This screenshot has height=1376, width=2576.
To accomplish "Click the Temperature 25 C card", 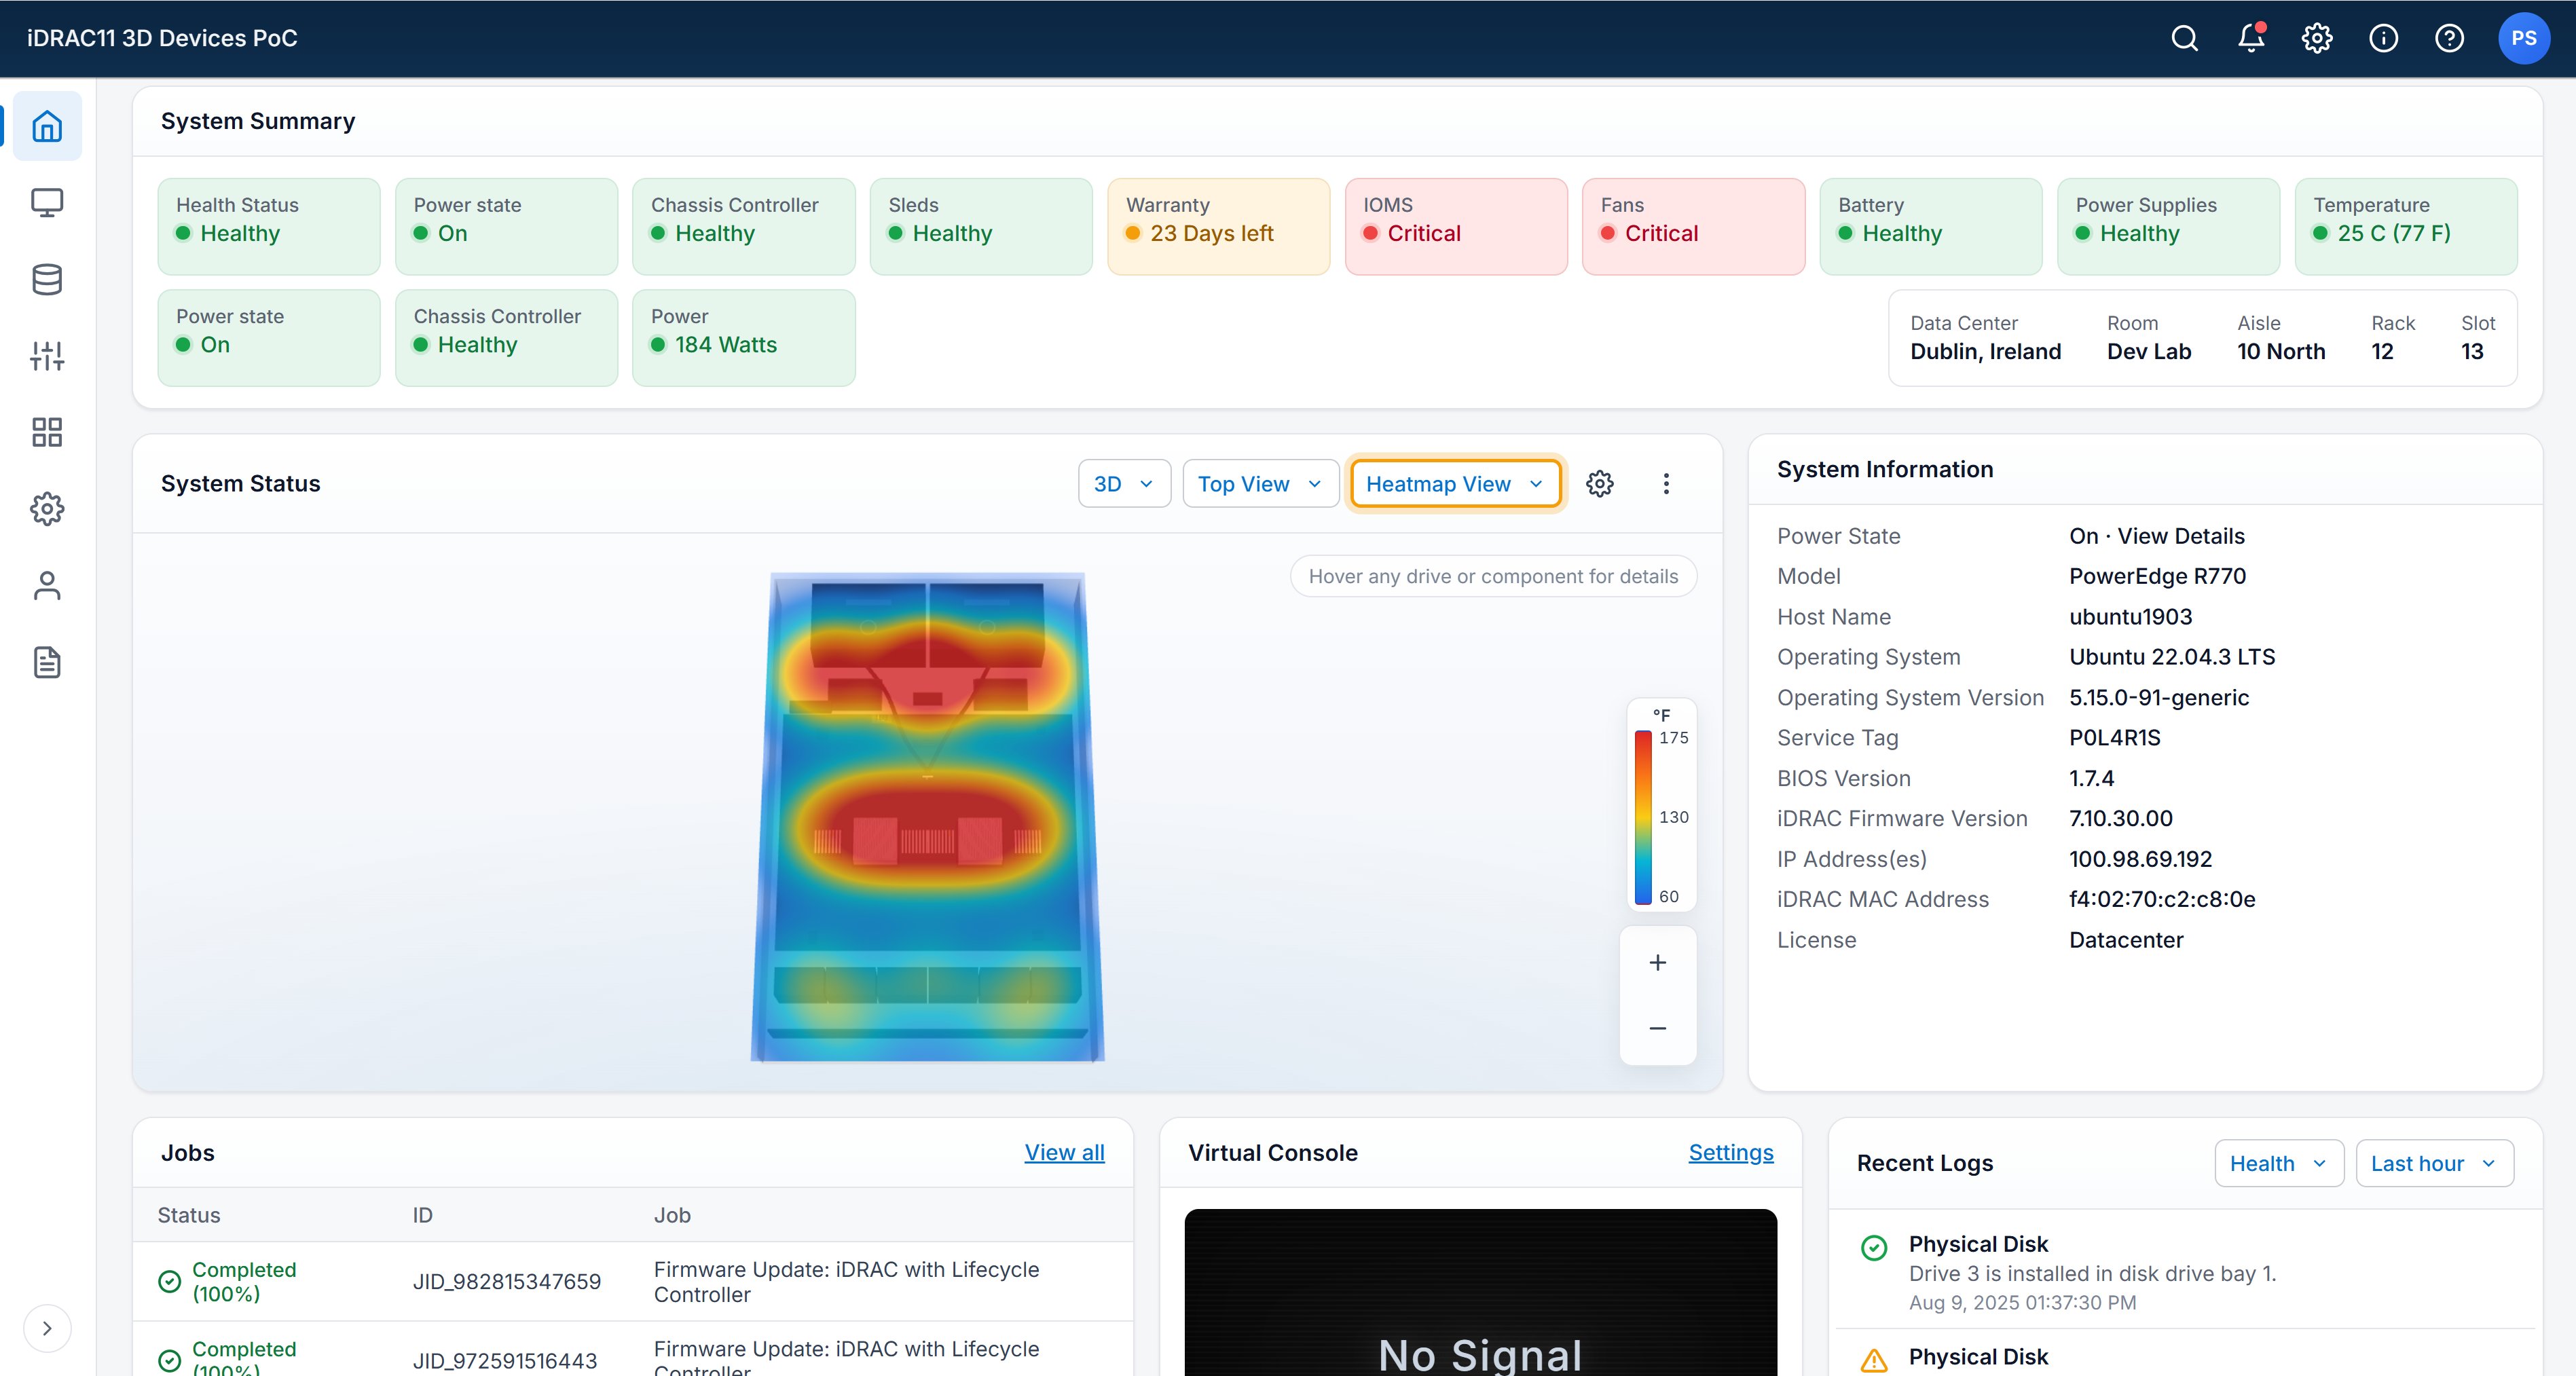I will pyautogui.click(x=2406, y=226).
